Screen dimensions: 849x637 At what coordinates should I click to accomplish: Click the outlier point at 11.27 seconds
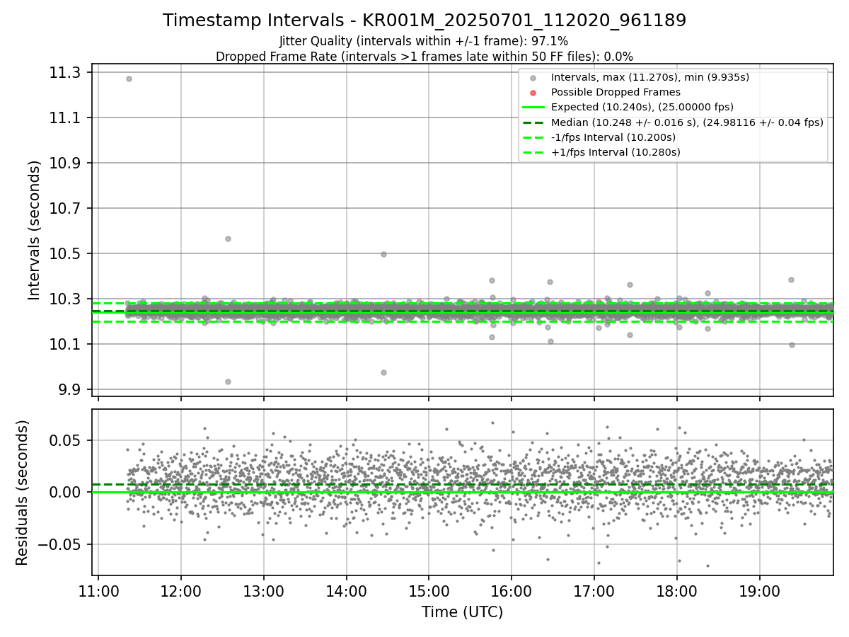[x=129, y=79]
